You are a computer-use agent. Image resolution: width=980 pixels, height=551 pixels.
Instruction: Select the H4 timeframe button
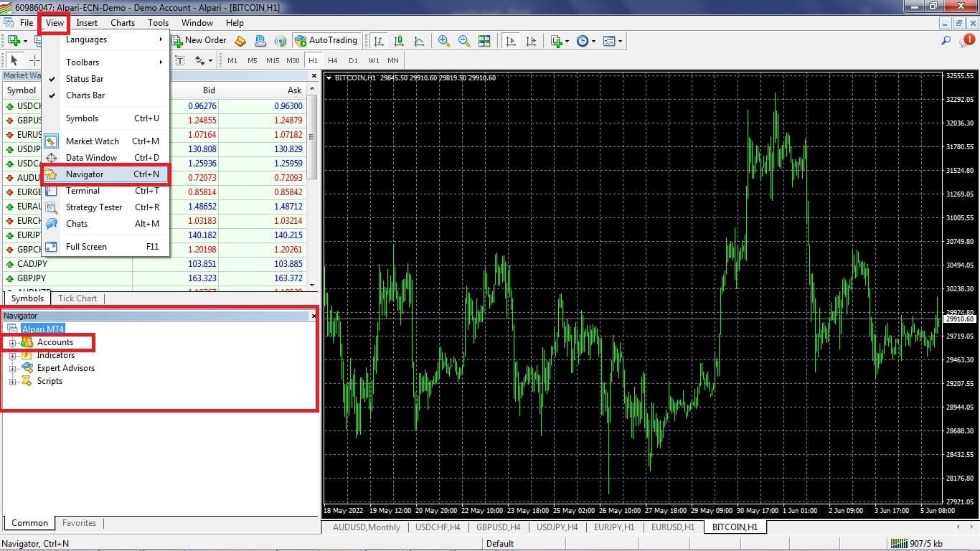(x=333, y=60)
